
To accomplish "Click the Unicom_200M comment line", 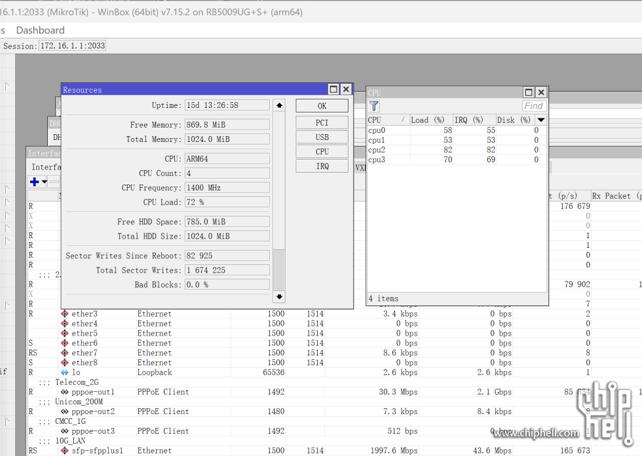I will tap(79, 402).
